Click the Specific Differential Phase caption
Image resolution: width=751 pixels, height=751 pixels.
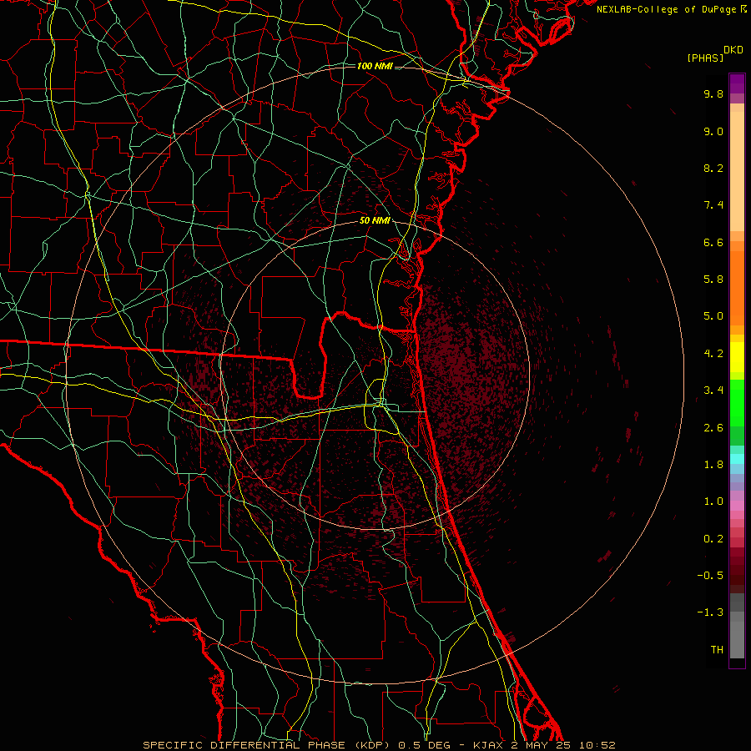click(x=379, y=745)
